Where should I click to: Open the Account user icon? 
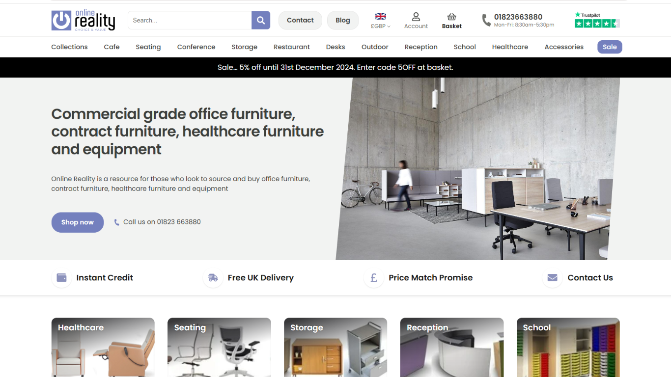416,17
